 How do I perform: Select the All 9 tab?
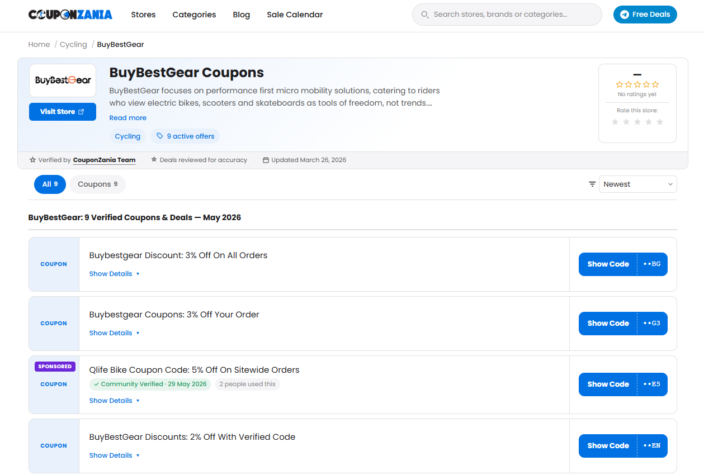pyautogui.click(x=50, y=184)
